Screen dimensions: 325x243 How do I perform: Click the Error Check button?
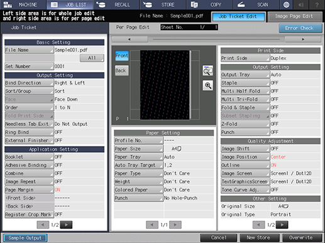300,28
